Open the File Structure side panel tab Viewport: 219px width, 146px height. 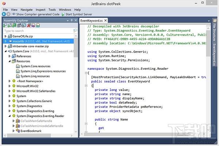pyautogui.click(x=214, y=42)
